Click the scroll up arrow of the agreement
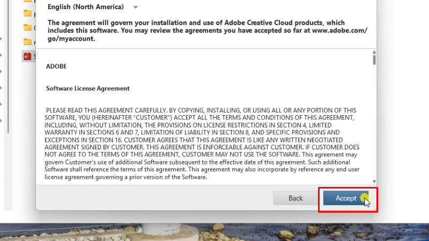 pos(374,52)
